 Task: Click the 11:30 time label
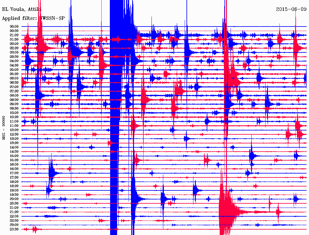[14, 126]
